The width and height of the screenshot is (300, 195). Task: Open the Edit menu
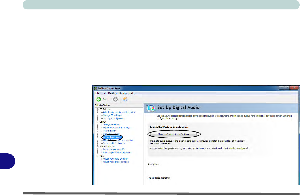104,93
